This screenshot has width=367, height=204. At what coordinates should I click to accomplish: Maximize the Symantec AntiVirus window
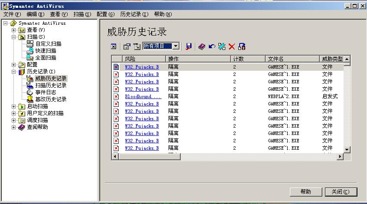point(355,6)
